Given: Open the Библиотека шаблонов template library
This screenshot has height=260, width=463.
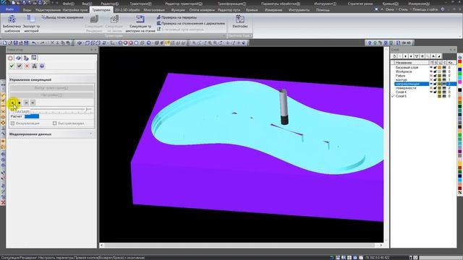Looking at the screenshot, I should [x=12, y=24].
